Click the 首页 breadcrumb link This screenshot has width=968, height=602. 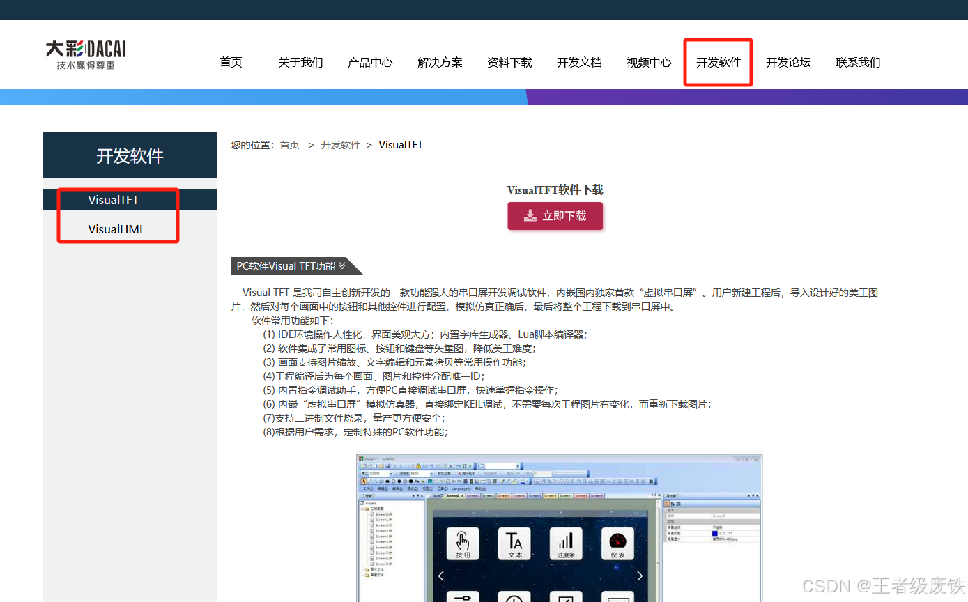click(x=290, y=145)
